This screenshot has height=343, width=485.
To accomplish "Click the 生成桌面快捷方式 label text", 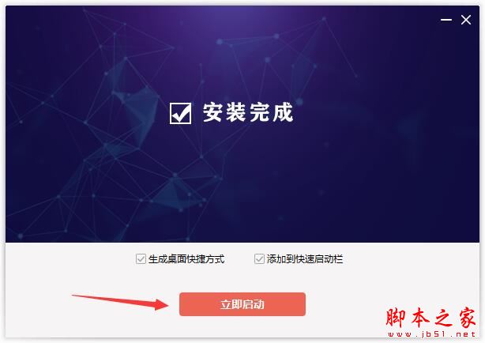I will point(186,259).
